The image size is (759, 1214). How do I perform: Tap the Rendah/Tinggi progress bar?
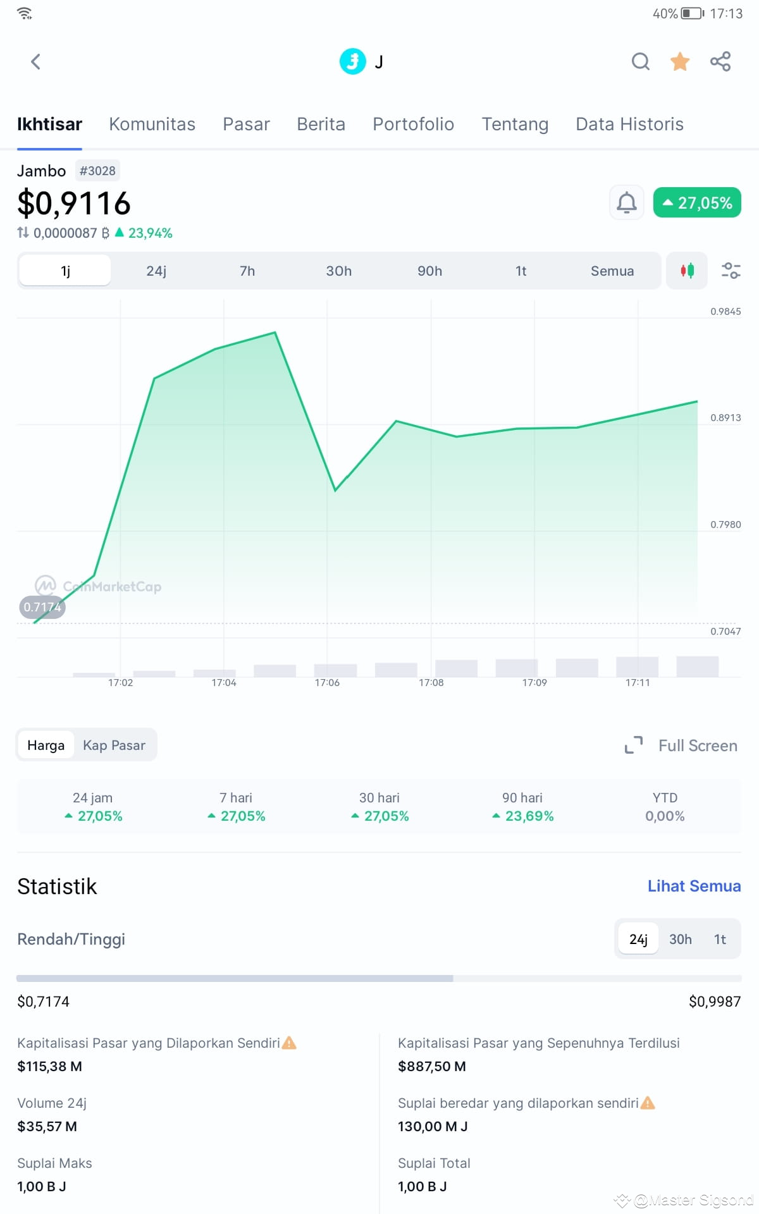click(379, 978)
